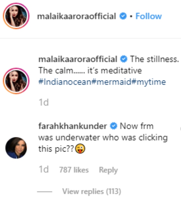
Task: Show the 787 likes list
Action: [74, 170]
